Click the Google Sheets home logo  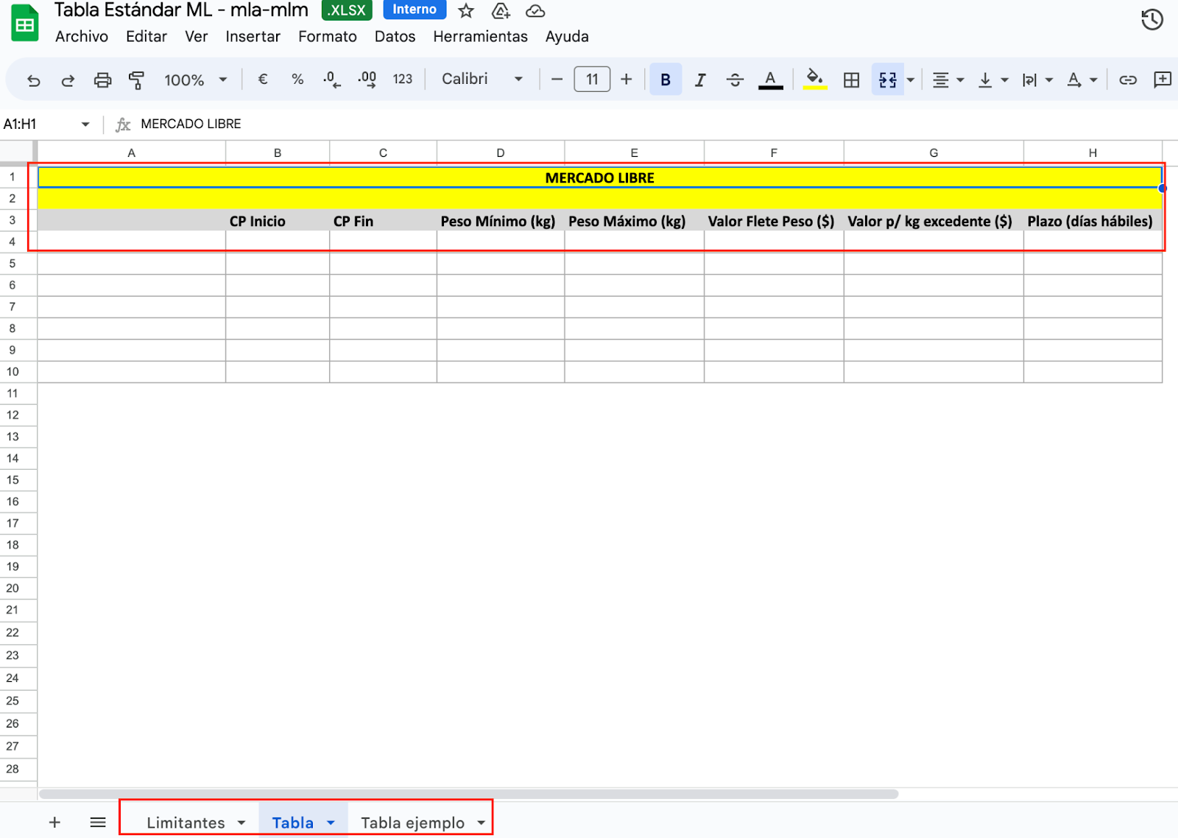tap(25, 23)
